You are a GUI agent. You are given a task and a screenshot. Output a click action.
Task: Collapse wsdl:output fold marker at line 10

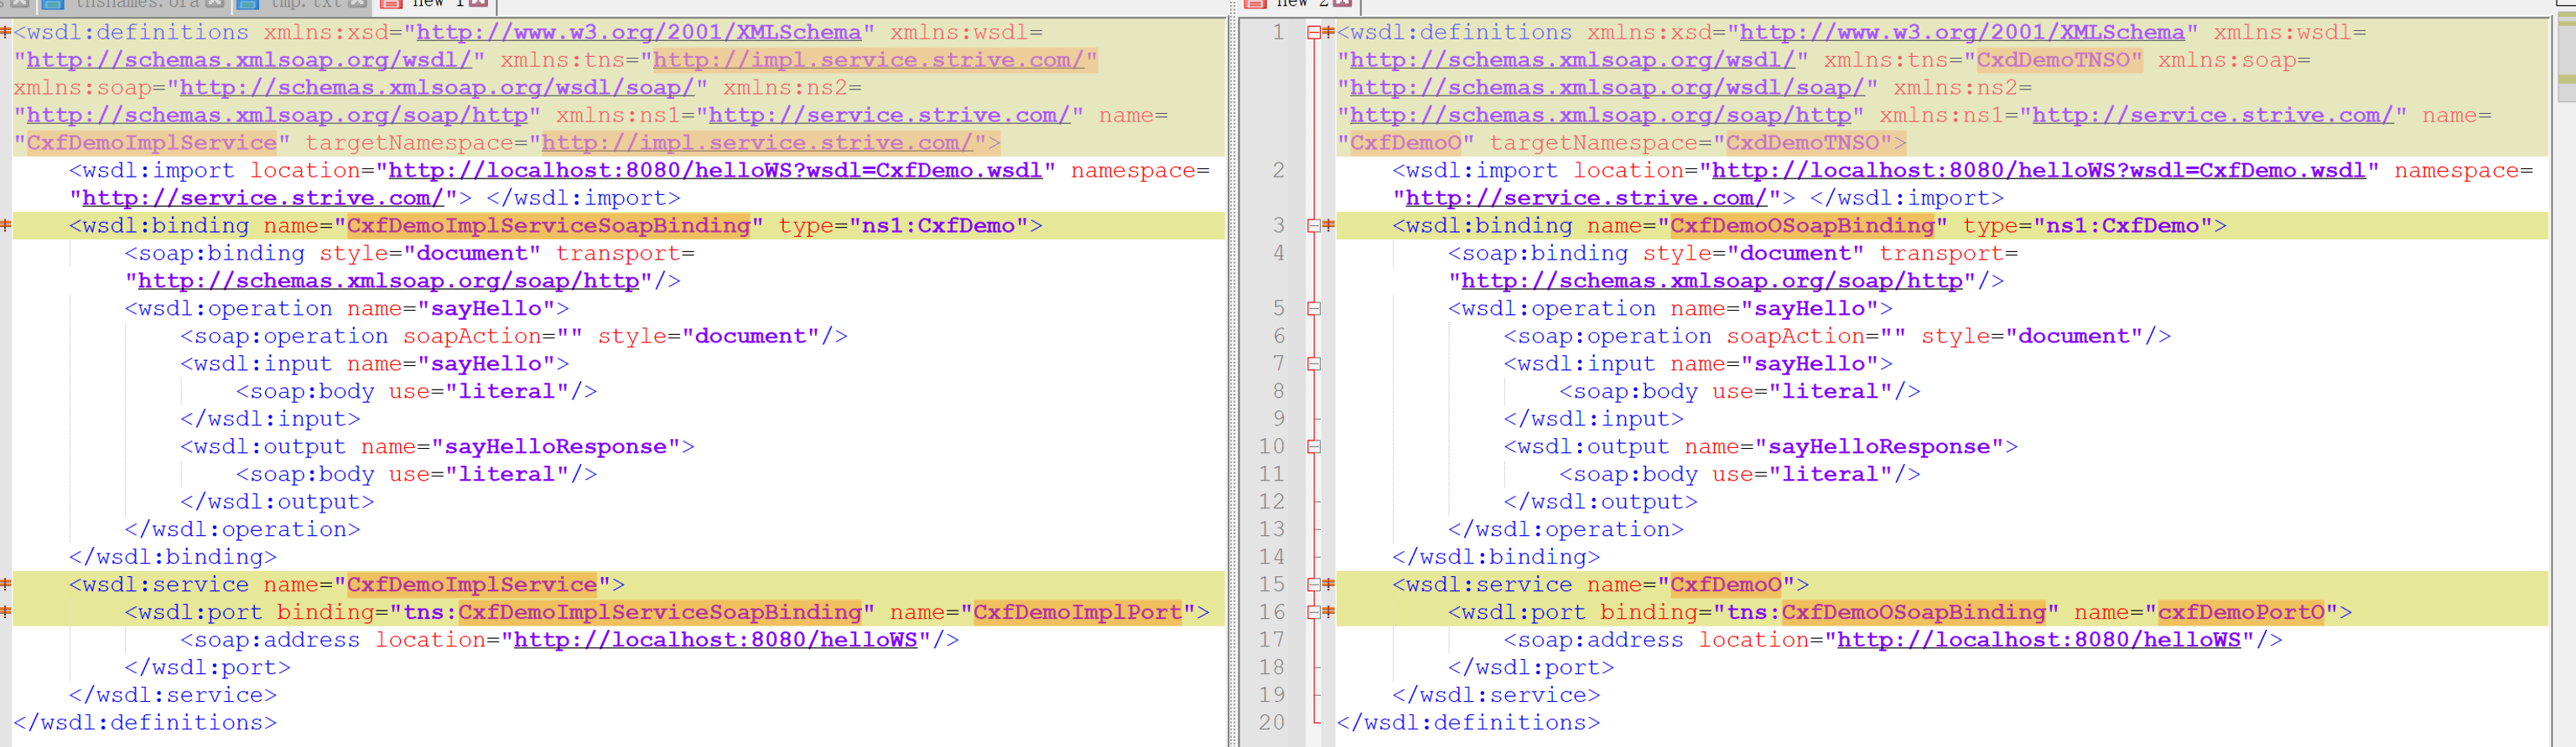coord(1313,446)
